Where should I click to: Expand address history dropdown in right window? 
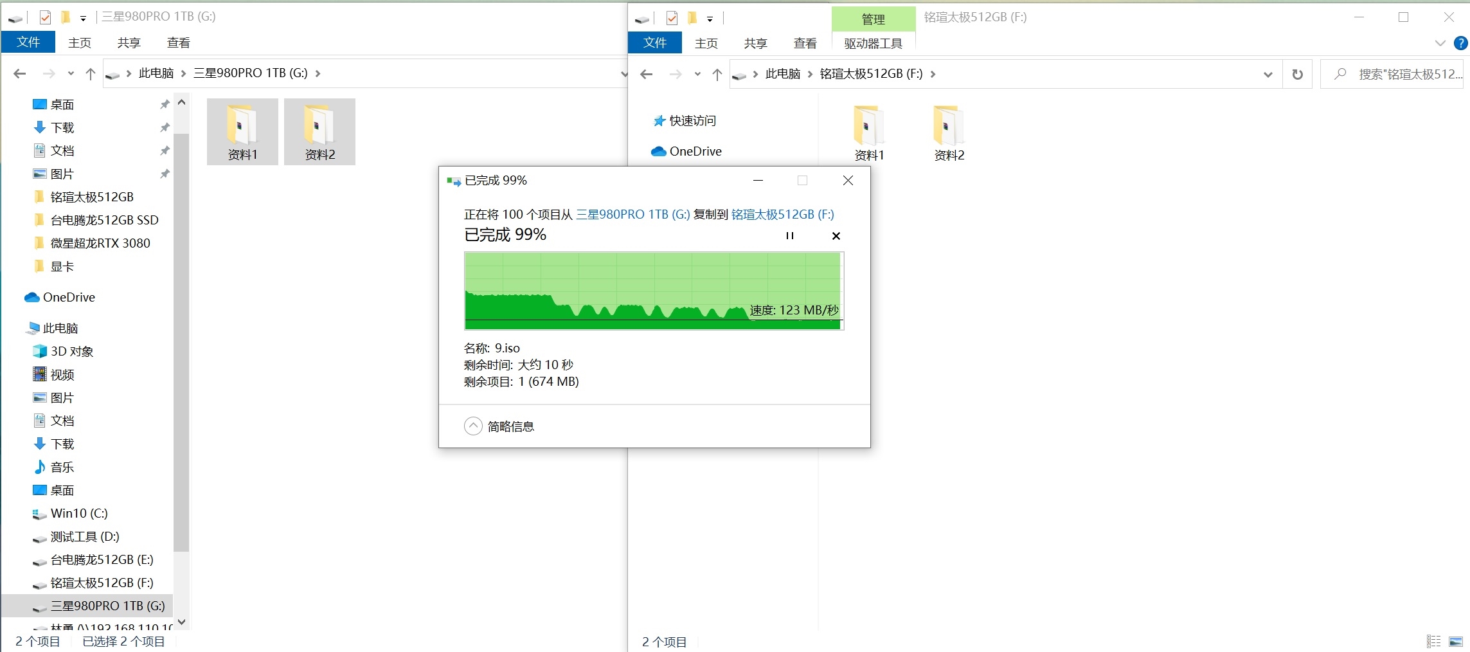point(1268,74)
